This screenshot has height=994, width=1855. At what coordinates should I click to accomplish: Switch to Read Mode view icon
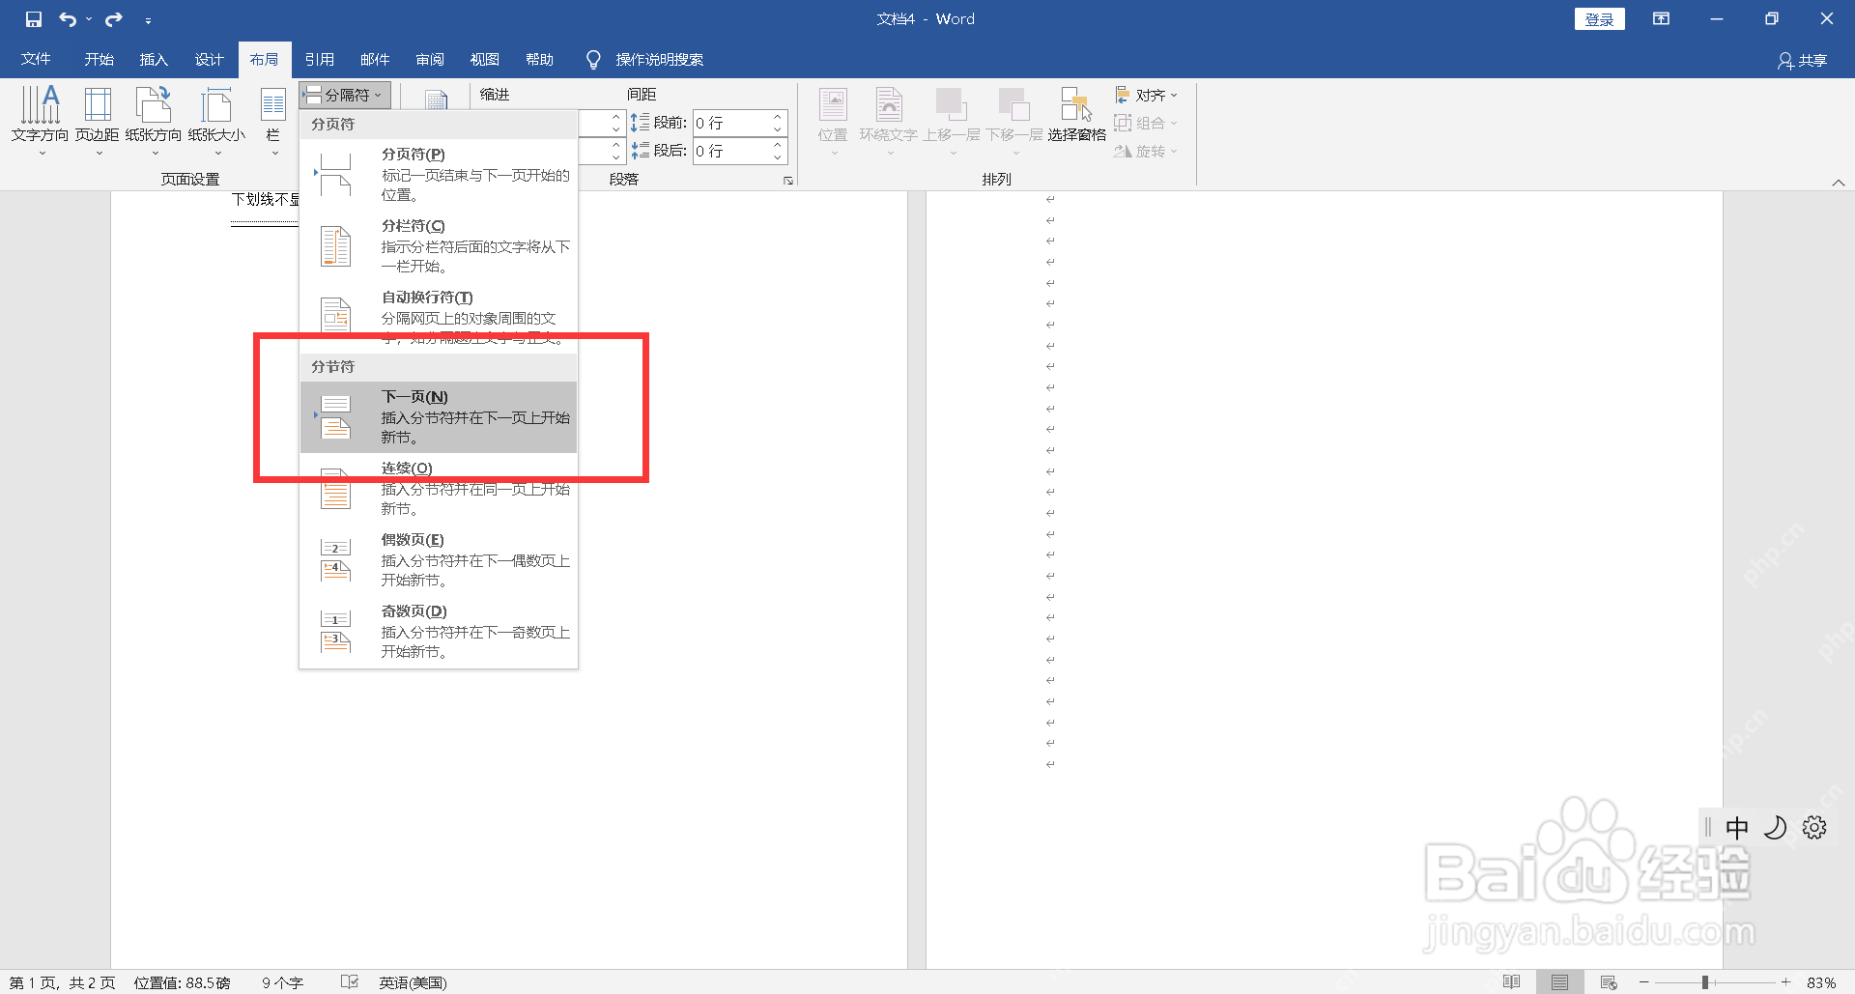coord(1512,982)
